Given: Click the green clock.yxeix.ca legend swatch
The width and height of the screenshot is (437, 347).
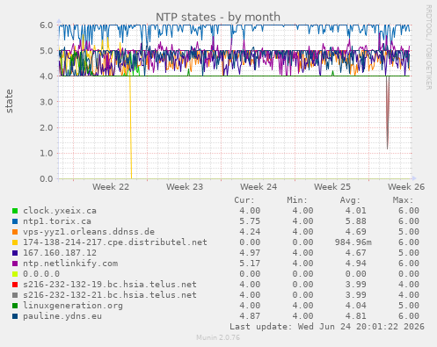Looking at the screenshot, I should pos(15,211).
